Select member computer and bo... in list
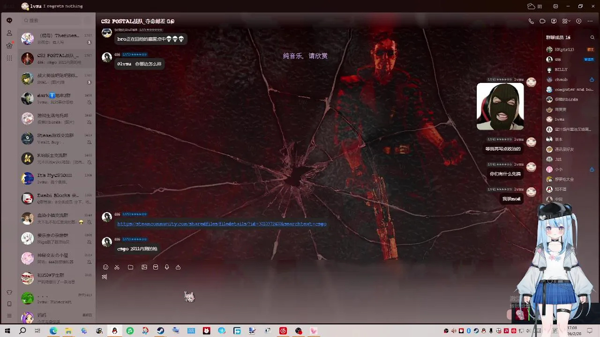This screenshot has height=337, width=600. coord(570,89)
